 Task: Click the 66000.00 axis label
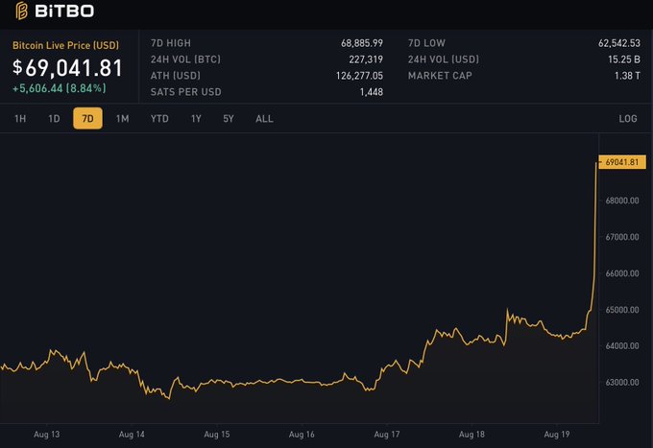pyautogui.click(x=622, y=273)
